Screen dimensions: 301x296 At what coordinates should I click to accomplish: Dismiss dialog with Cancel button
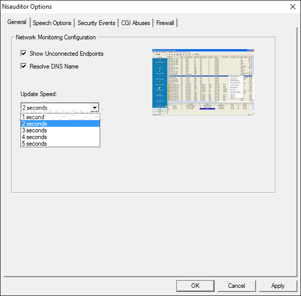pyautogui.click(x=237, y=286)
